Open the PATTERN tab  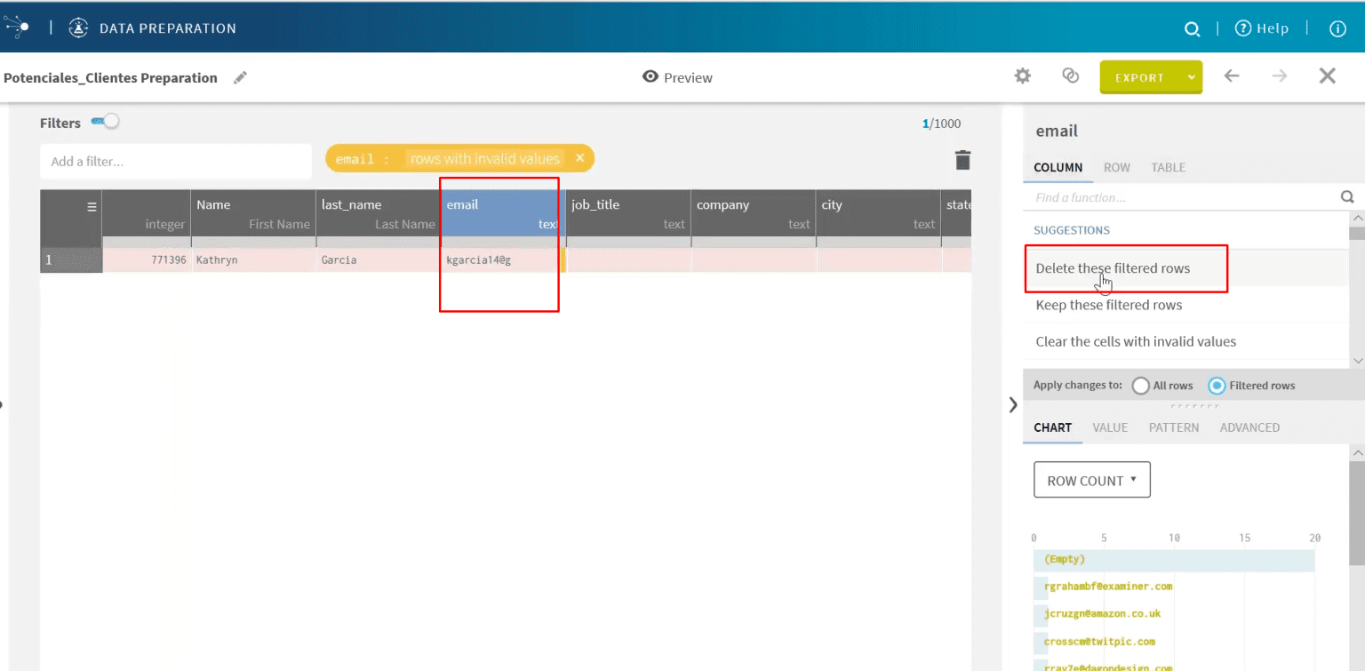coord(1174,427)
